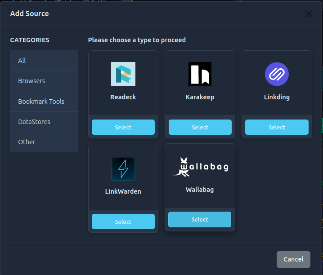Click the Readeck name label

pos(123,97)
